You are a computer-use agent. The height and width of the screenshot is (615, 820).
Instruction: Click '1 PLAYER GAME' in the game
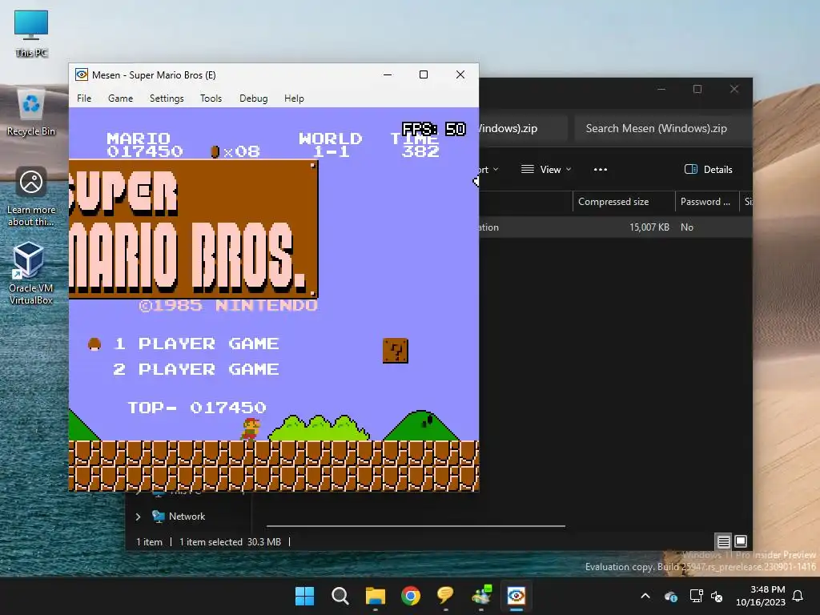(196, 344)
